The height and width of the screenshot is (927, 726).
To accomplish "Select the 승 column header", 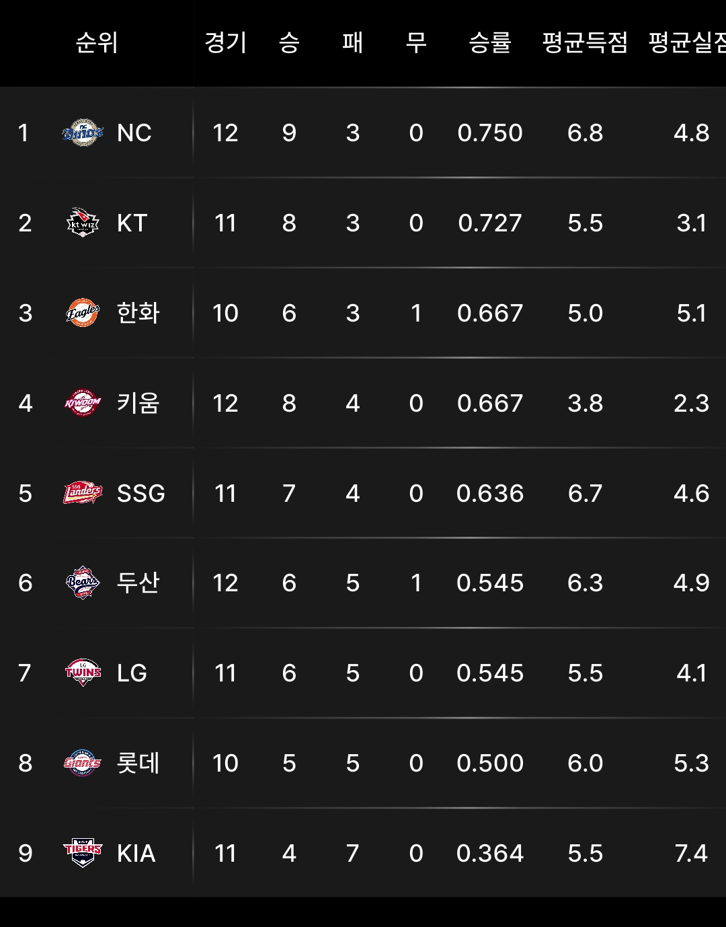I will click(x=289, y=43).
